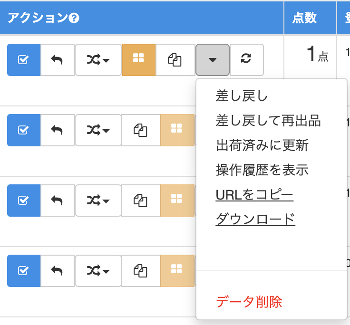
Task: Click the 1点 value in first row
Action: [317, 54]
